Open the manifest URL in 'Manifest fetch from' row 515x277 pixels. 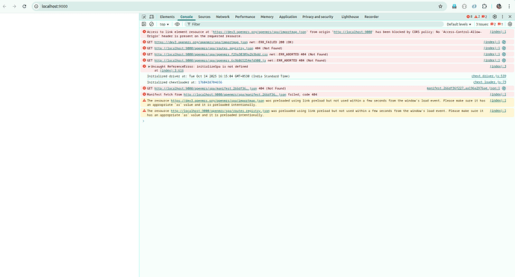tap(235, 95)
